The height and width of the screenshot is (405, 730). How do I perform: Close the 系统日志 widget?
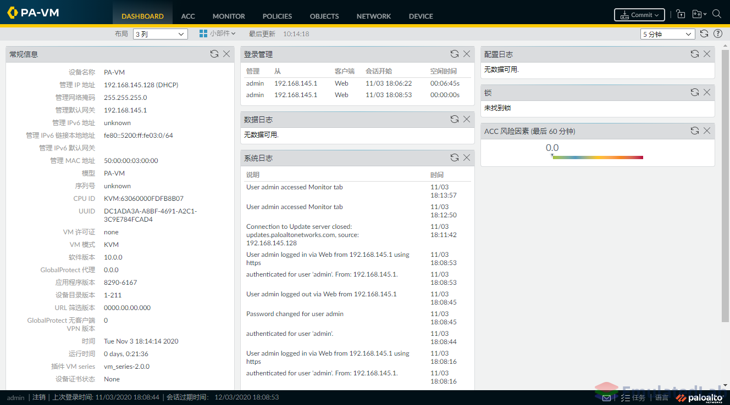point(467,157)
